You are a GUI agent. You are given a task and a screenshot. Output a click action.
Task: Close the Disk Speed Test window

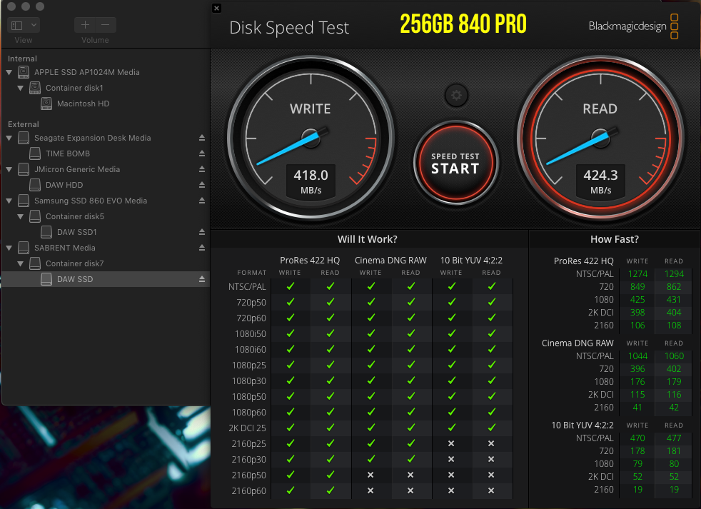click(216, 8)
